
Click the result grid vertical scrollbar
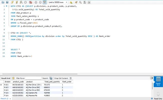(152, 86)
